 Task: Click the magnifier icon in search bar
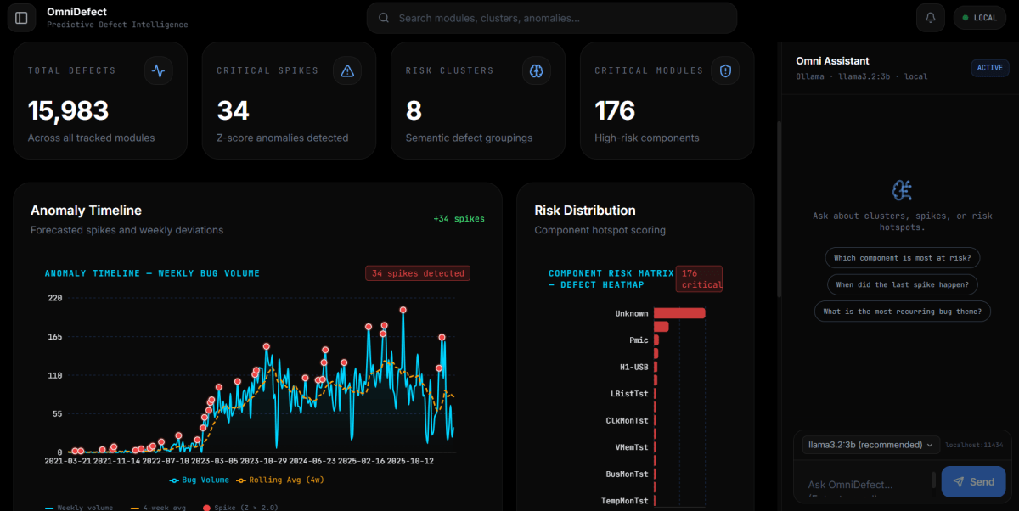coord(384,18)
